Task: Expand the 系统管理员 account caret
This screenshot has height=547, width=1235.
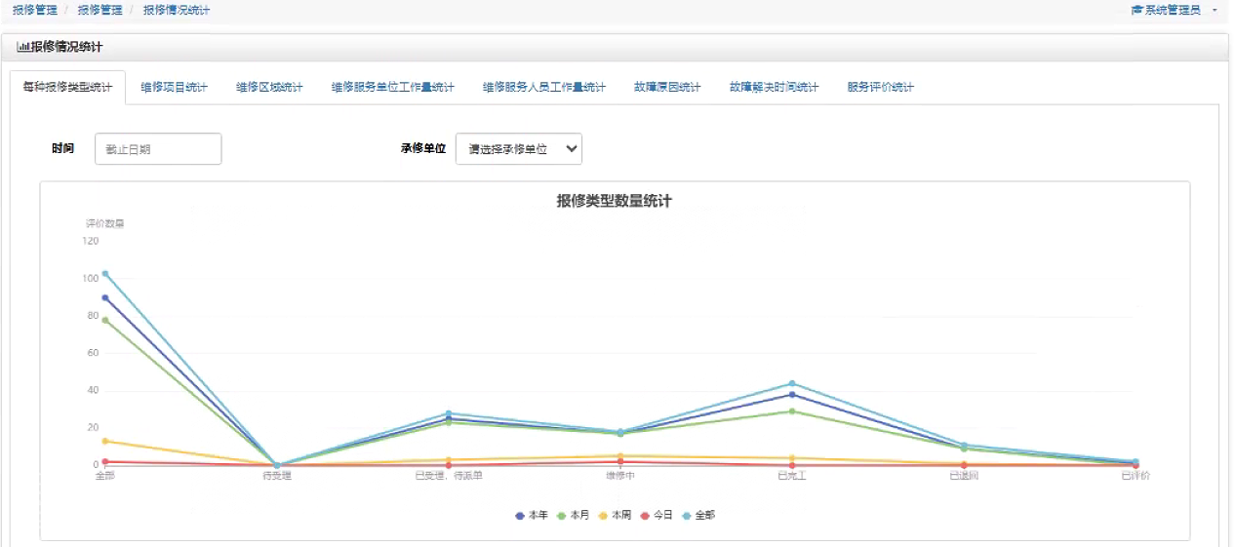Action: (x=1215, y=11)
